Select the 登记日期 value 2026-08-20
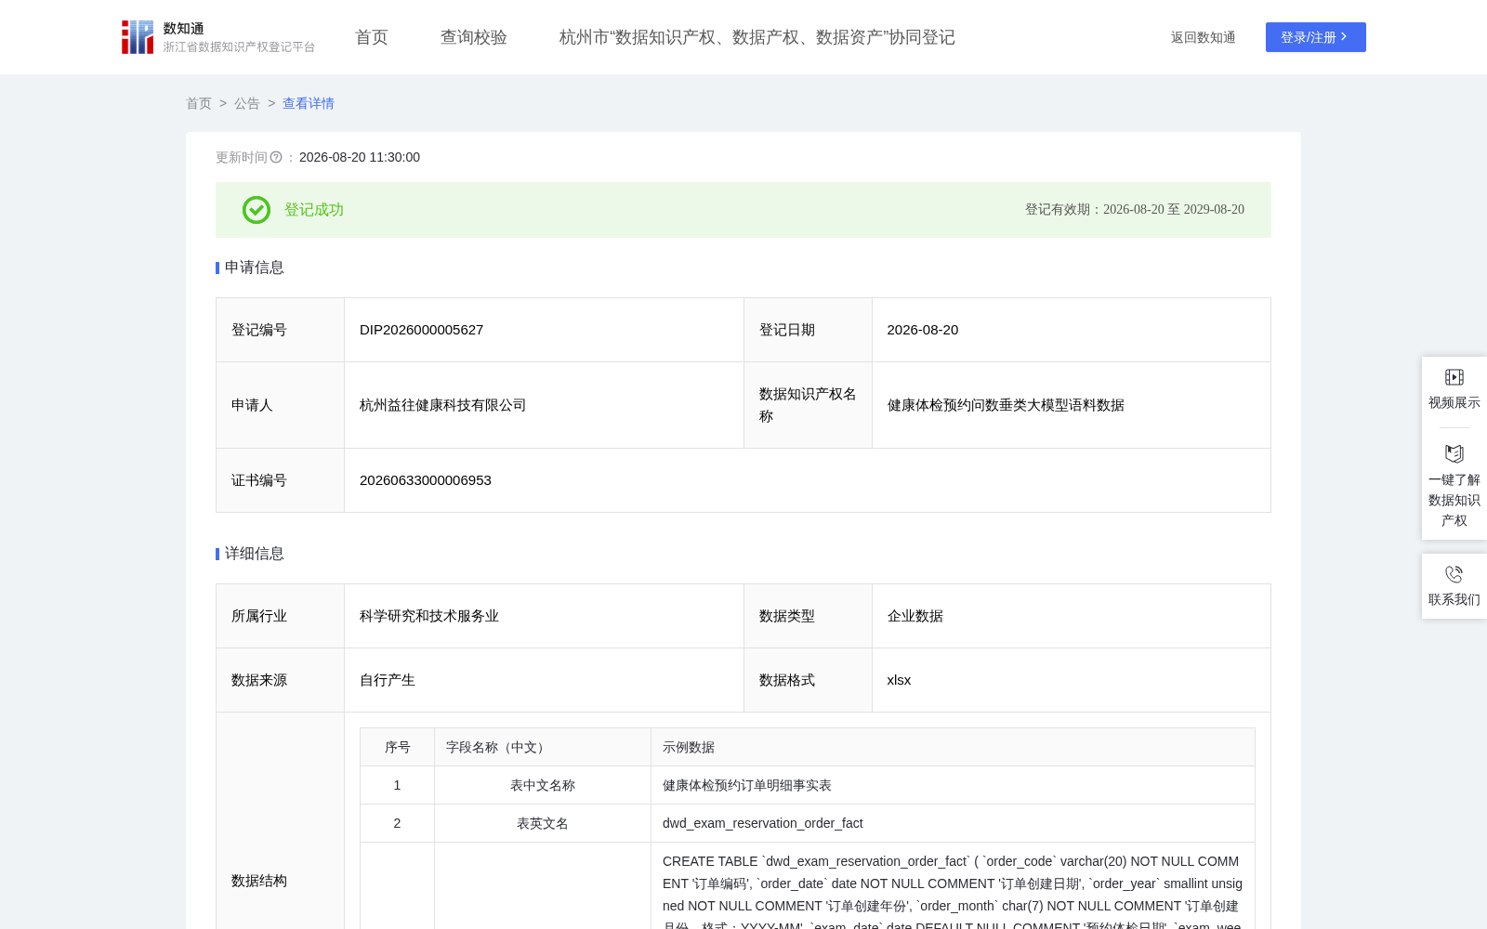 pyautogui.click(x=923, y=330)
